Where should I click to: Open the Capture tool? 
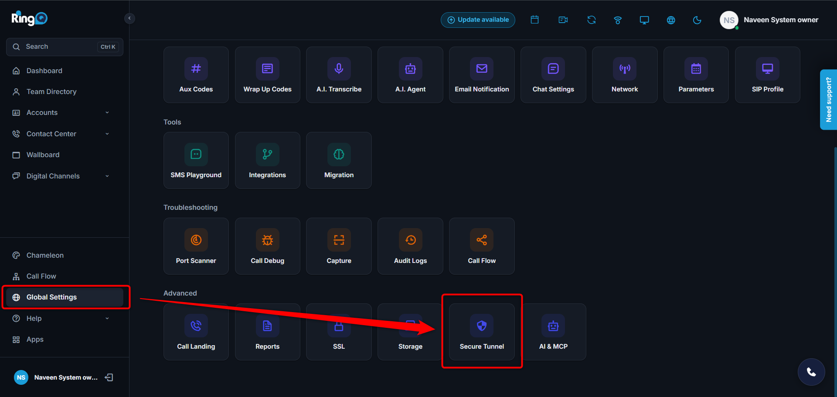[339, 246]
